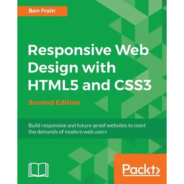Click the title line HTML5 and CSS3
184x184 pixels.
tap(90, 85)
